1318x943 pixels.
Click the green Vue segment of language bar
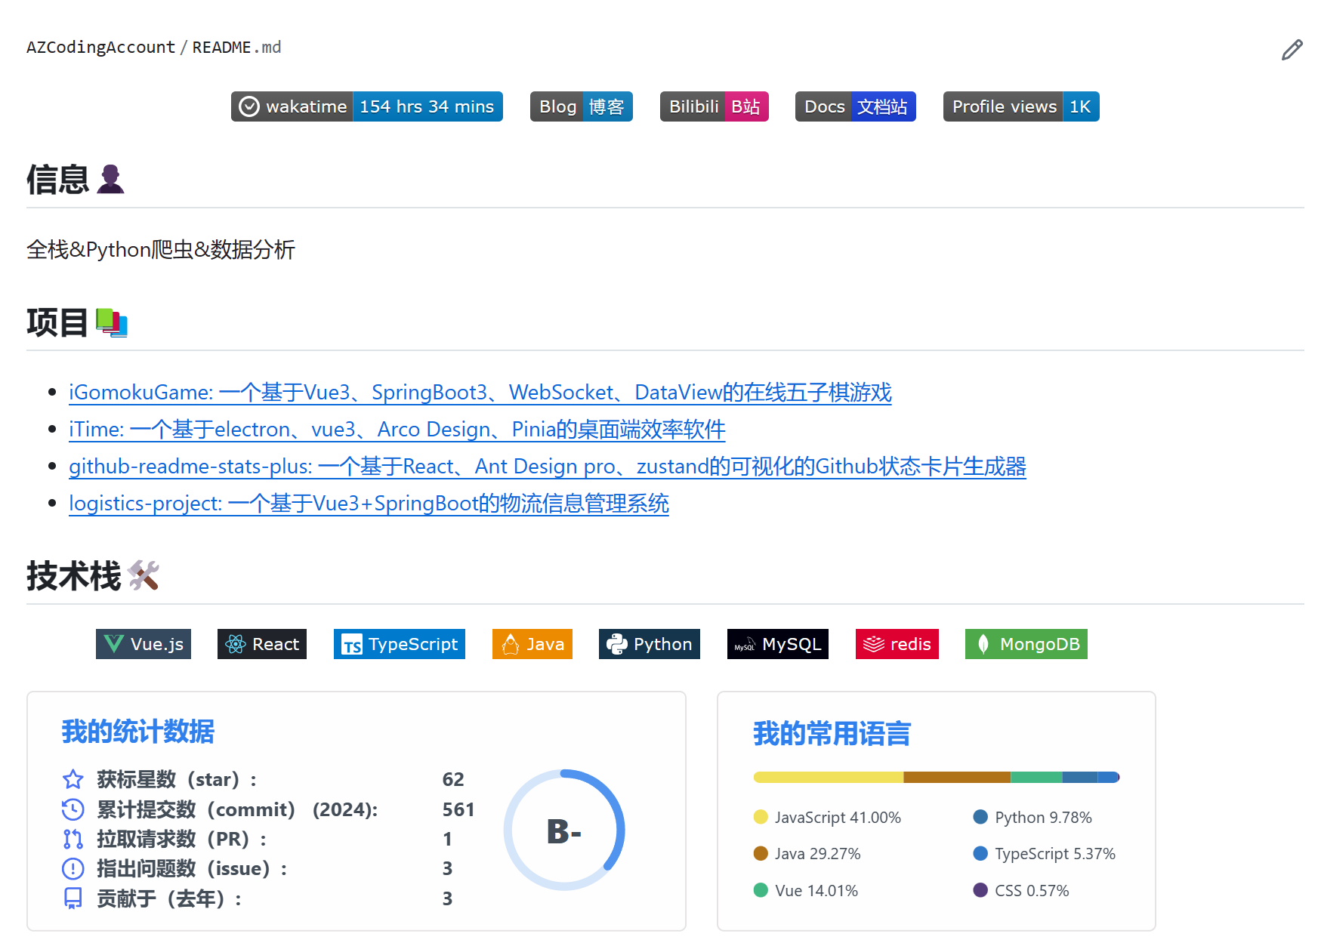coord(1036,777)
